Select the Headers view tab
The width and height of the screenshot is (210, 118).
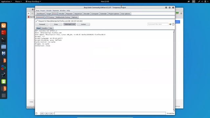point(45,28)
